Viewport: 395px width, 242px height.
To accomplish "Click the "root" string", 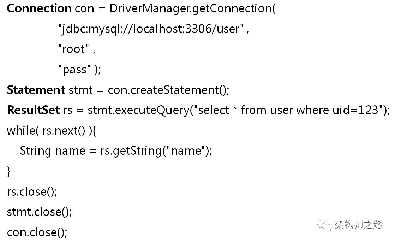I will click(73, 49).
